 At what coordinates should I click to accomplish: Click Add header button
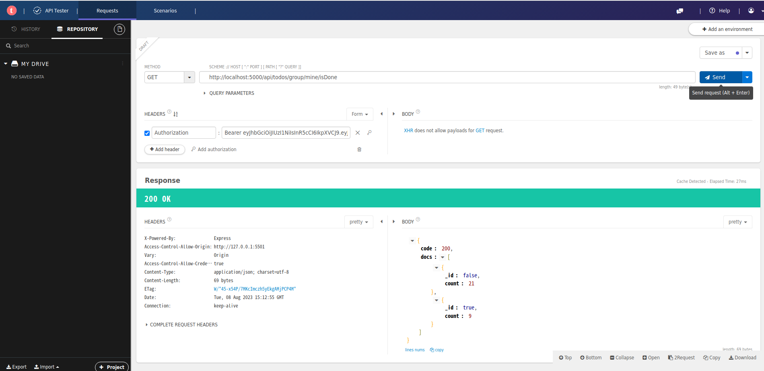(x=165, y=150)
